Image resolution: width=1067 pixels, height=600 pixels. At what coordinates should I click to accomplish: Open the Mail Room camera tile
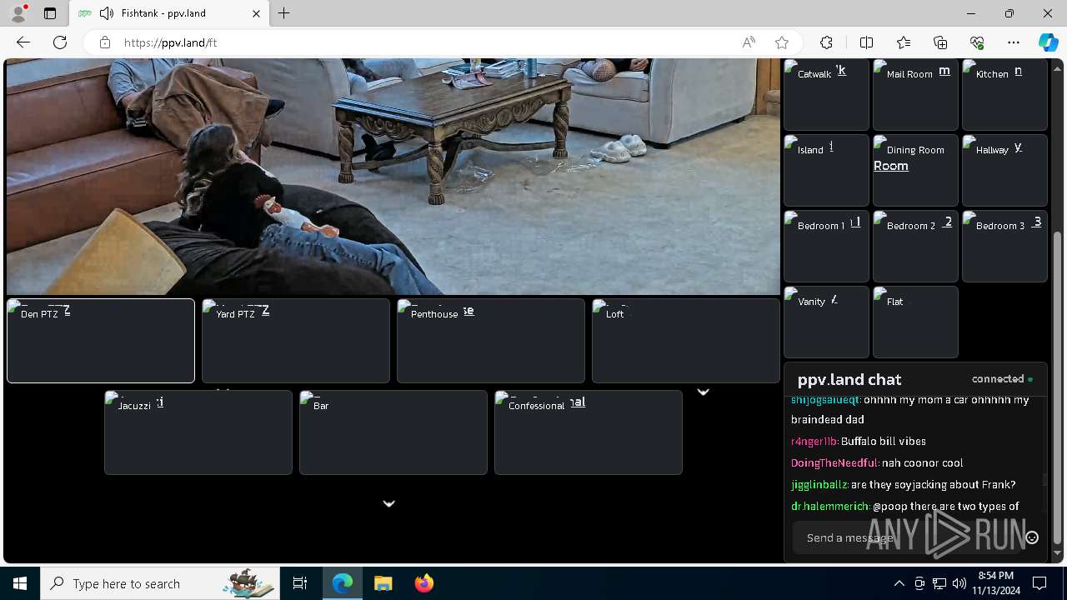click(915, 94)
